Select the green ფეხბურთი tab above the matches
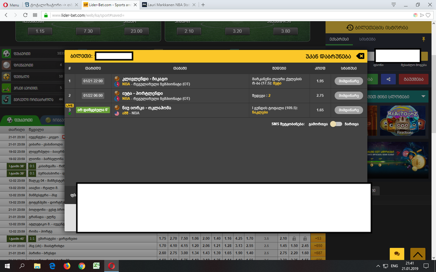 [x=20, y=120]
